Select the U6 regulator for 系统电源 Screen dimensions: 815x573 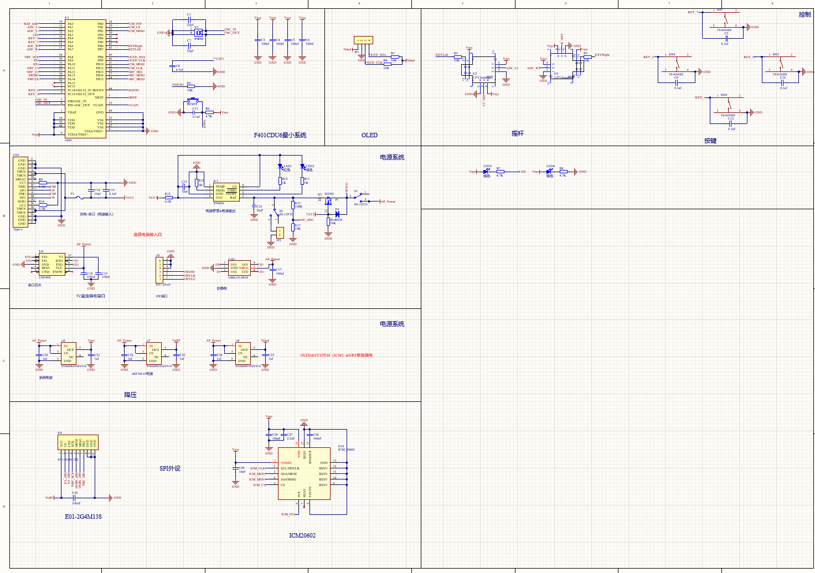pyautogui.click(x=70, y=353)
